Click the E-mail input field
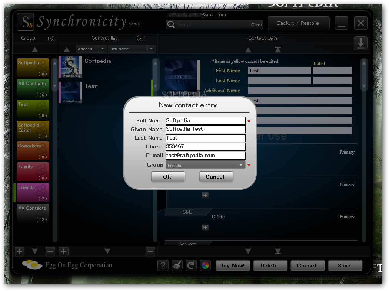 (x=205, y=155)
